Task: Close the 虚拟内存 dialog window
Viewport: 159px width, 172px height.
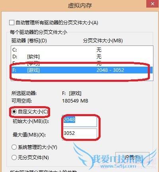Action: click(153, 4)
